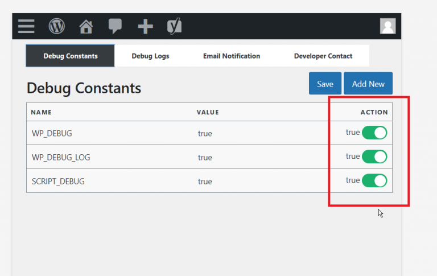Open the user avatar profile
437x276 pixels.
(387, 26)
